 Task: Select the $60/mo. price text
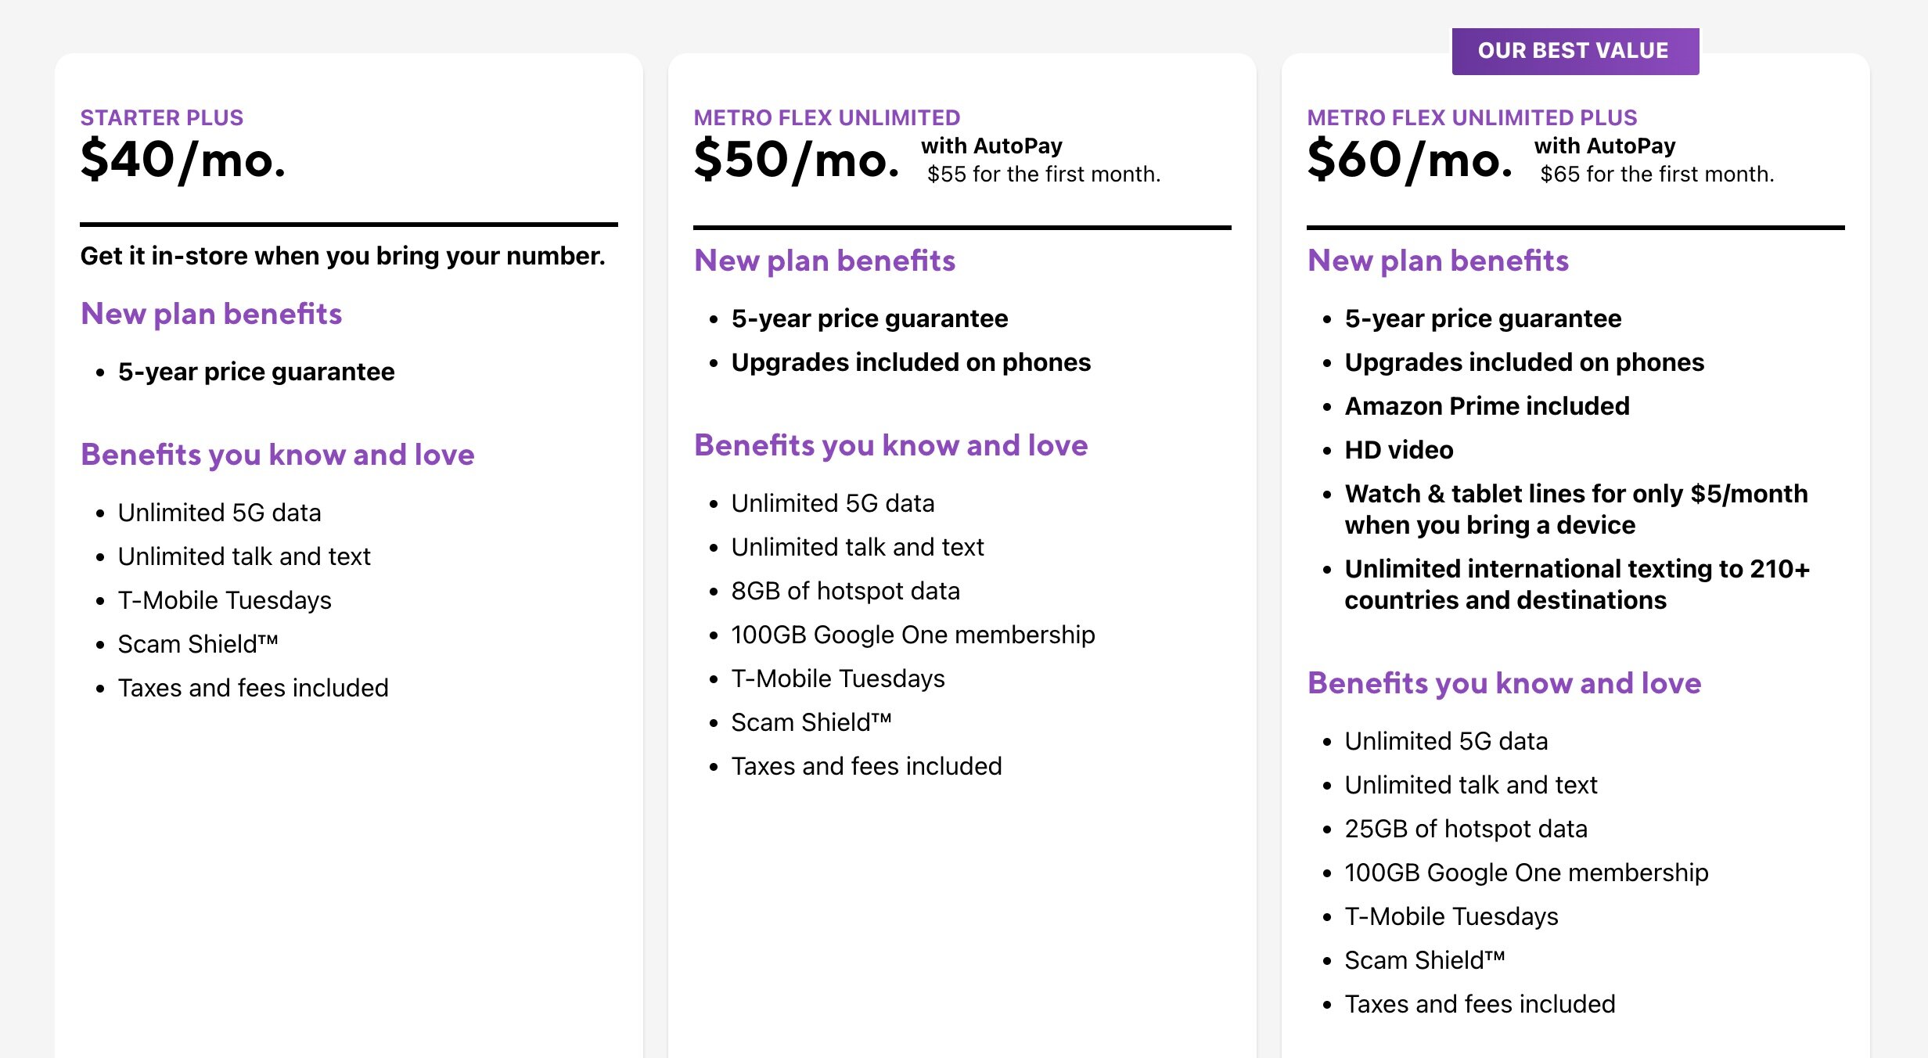pos(1410,160)
